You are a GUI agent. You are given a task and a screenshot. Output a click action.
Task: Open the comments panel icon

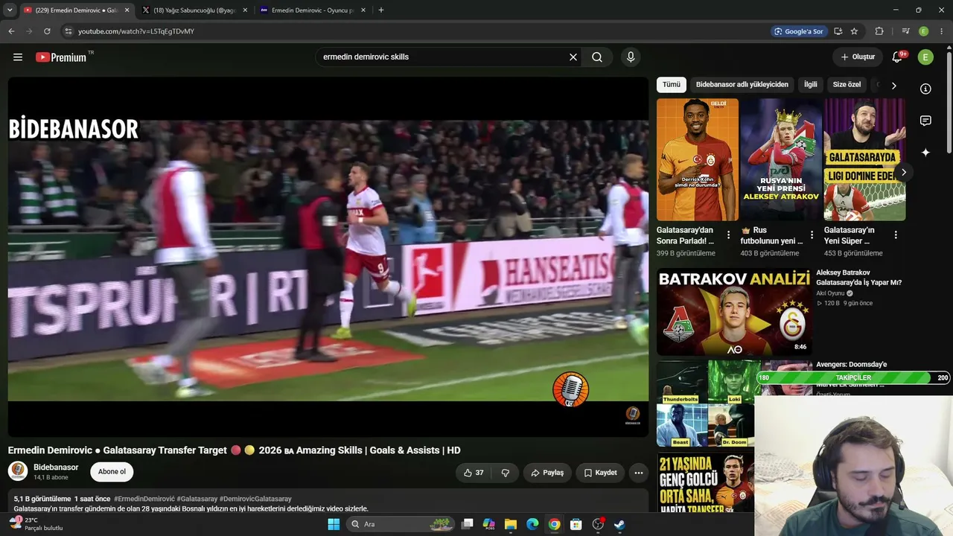click(925, 121)
